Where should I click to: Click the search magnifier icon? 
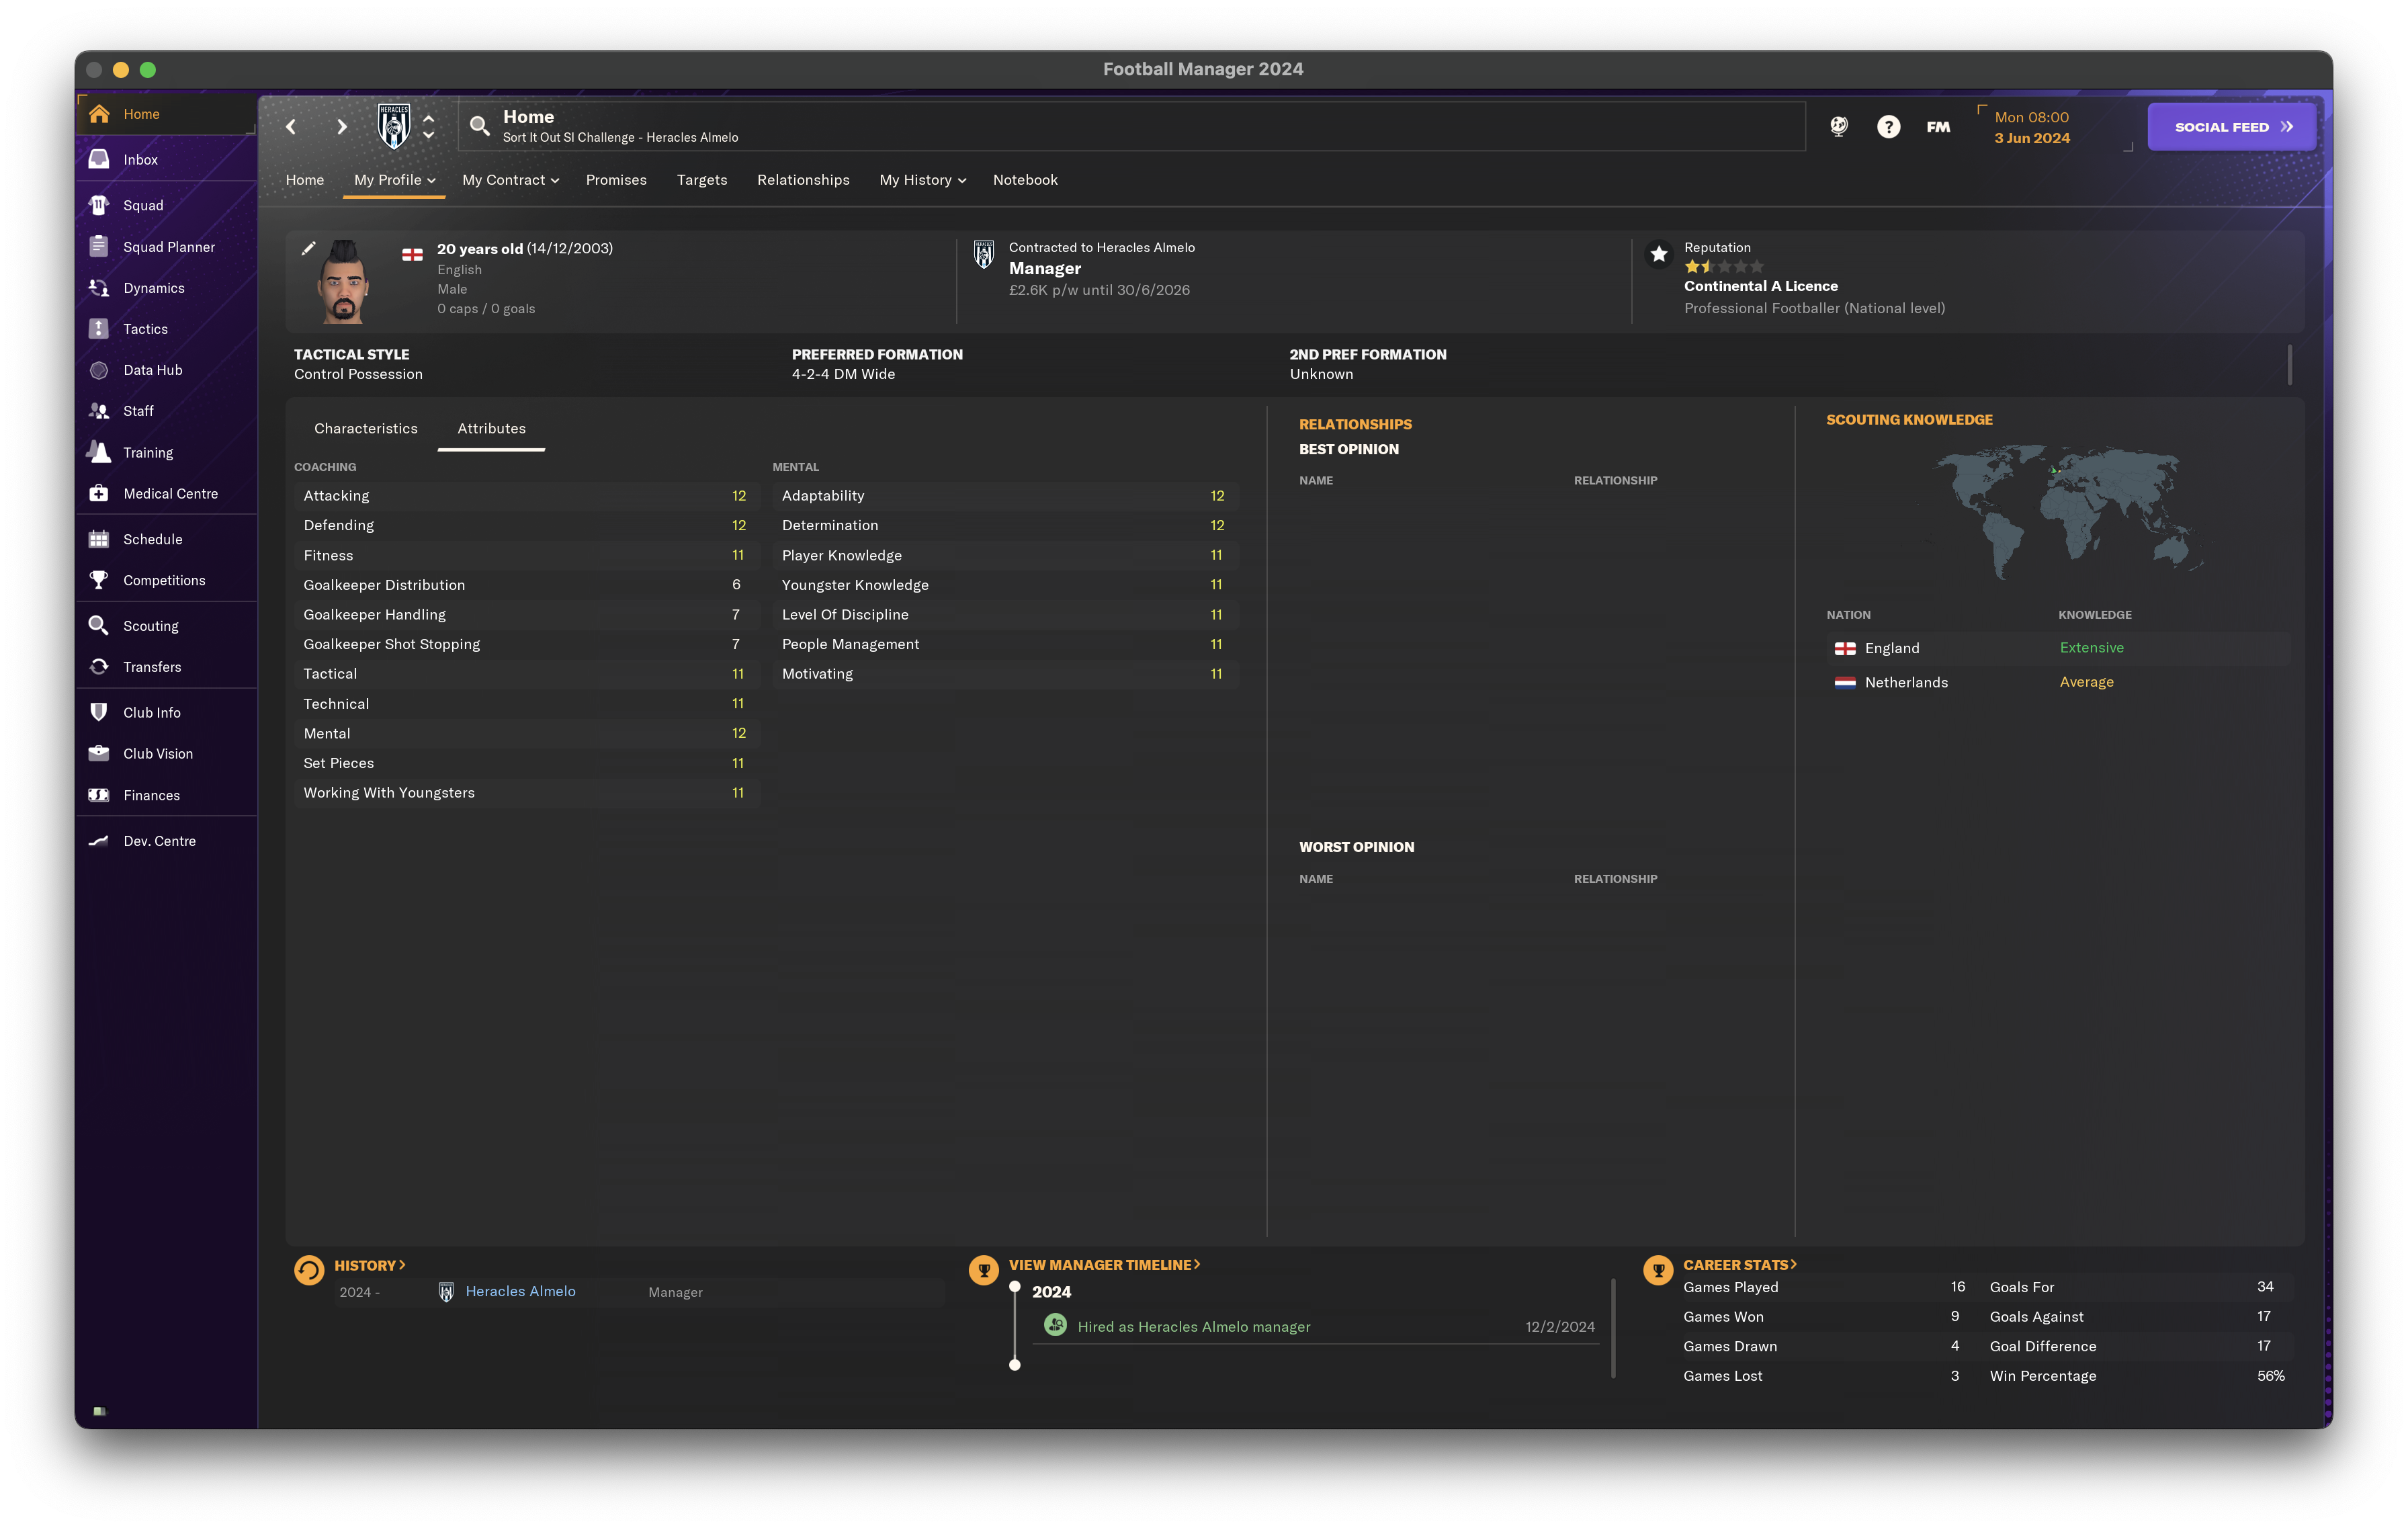point(480,126)
